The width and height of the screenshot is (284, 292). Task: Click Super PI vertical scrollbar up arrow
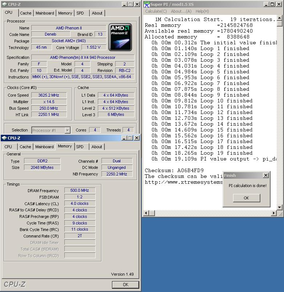(x=279, y=18)
